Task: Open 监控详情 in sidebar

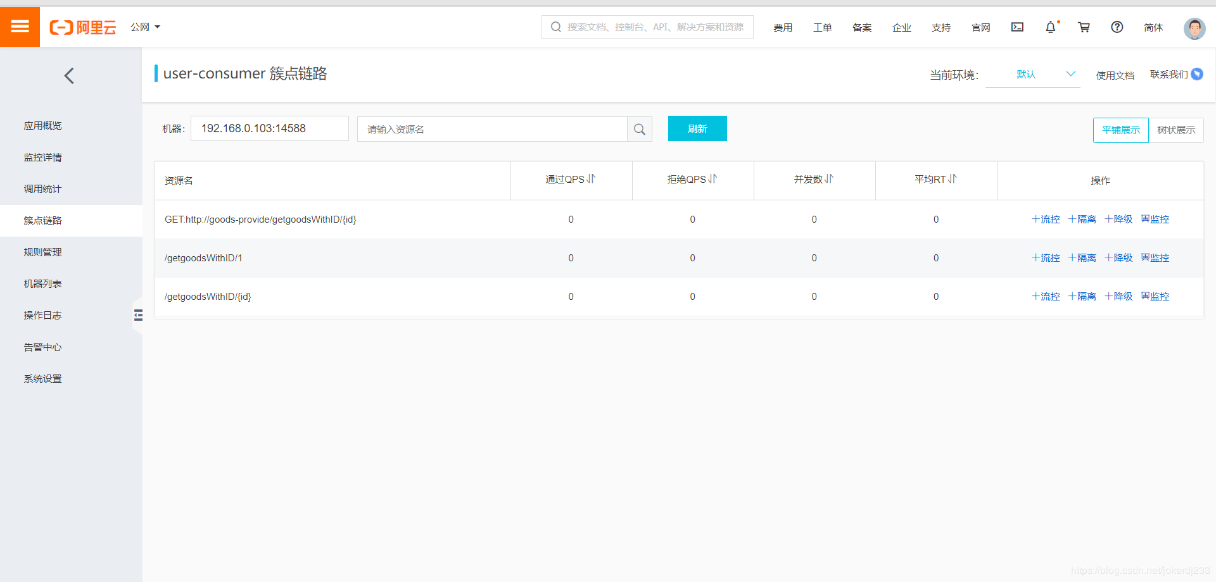Action: tap(43, 158)
